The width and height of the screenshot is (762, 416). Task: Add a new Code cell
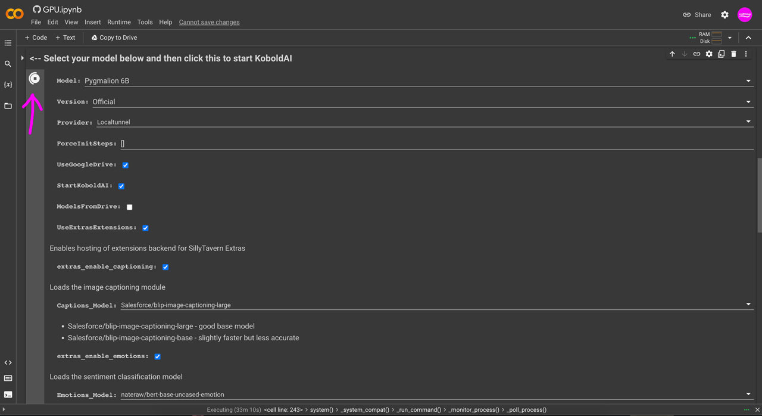[36, 38]
